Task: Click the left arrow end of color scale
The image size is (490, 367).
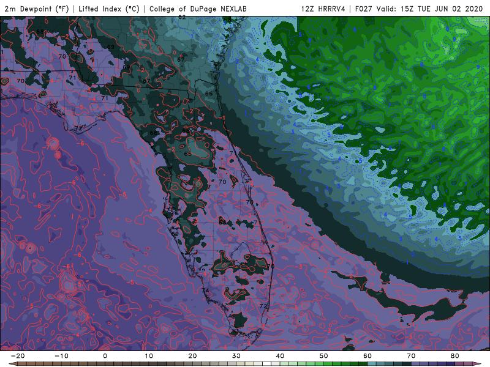Action: (x=12, y=364)
